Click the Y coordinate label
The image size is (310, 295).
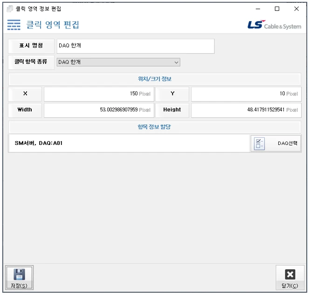coord(172,94)
